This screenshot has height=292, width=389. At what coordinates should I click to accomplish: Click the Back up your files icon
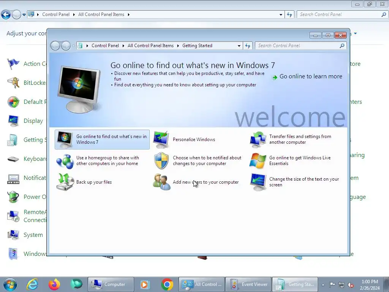point(65,182)
